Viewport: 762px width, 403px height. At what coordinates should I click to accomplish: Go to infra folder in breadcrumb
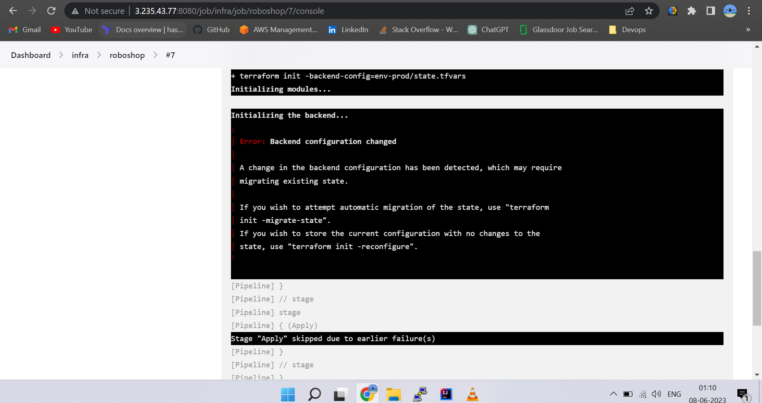(x=80, y=55)
